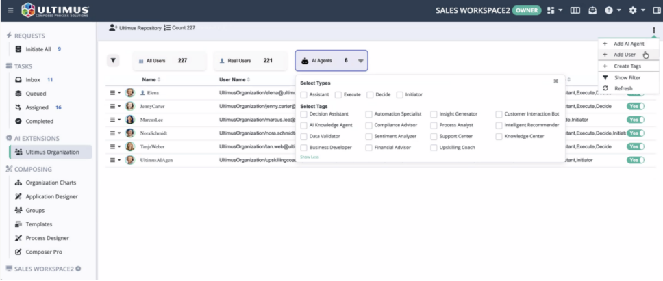Open the workspace apps grid icon
Viewport: 663px width, 281px height.
tap(551, 10)
